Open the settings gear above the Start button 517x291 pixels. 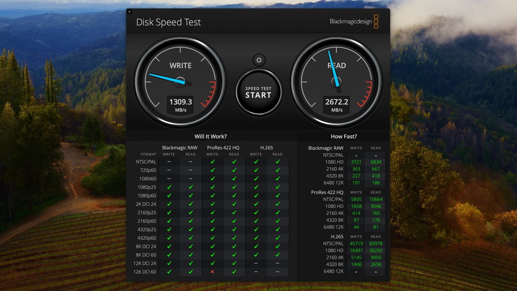point(259,60)
